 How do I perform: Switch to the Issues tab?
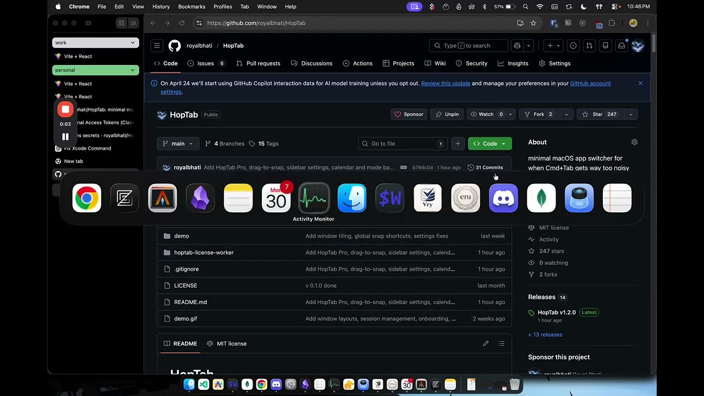(x=206, y=63)
